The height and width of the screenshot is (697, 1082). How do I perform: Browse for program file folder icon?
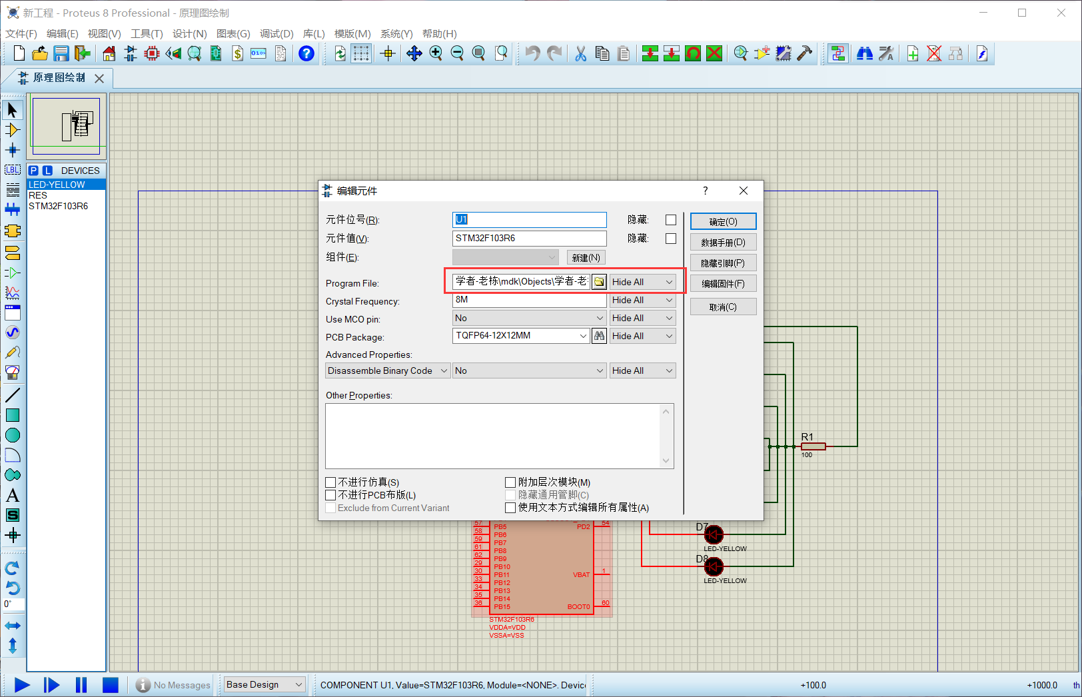tap(599, 282)
